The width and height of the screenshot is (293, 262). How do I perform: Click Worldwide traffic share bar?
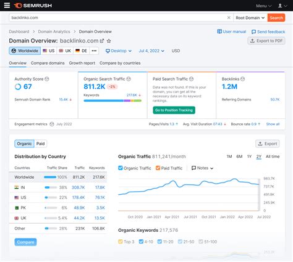click(50, 177)
